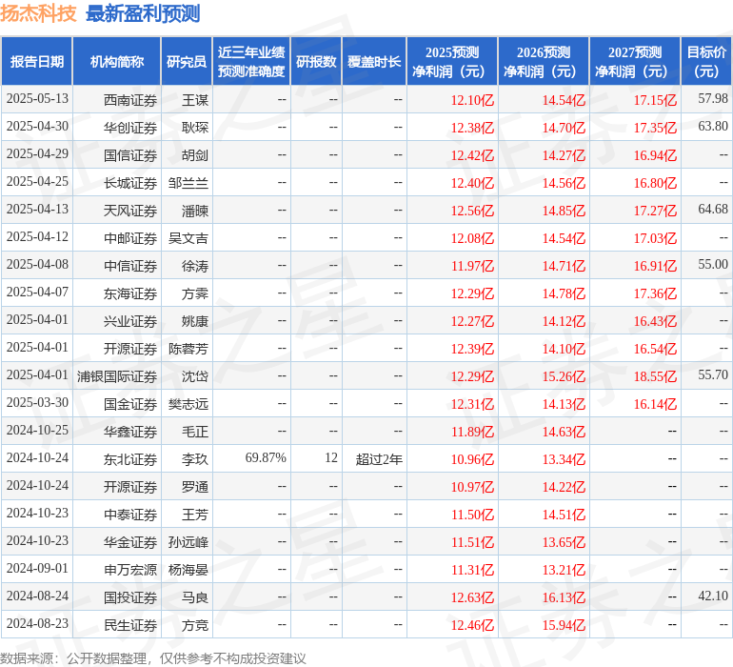Click the 研究员 column header
733x667 pixels.
pos(187,62)
